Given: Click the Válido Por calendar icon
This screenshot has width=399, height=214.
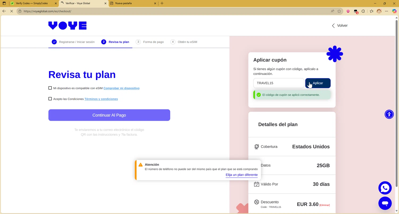Looking at the screenshot, I should pyautogui.click(x=256, y=184).
